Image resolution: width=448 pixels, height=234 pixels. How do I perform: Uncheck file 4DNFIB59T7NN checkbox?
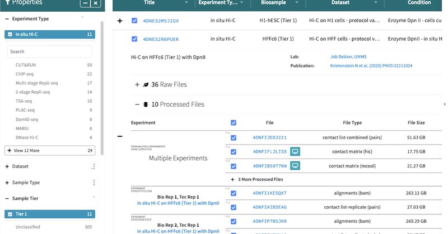234,166
